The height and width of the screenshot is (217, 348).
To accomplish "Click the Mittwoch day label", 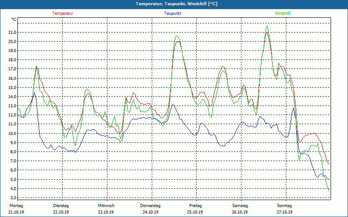I will 106,206.
